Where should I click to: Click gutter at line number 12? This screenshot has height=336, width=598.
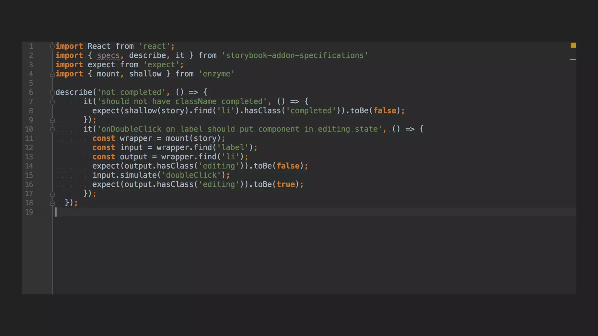(29, 148)
